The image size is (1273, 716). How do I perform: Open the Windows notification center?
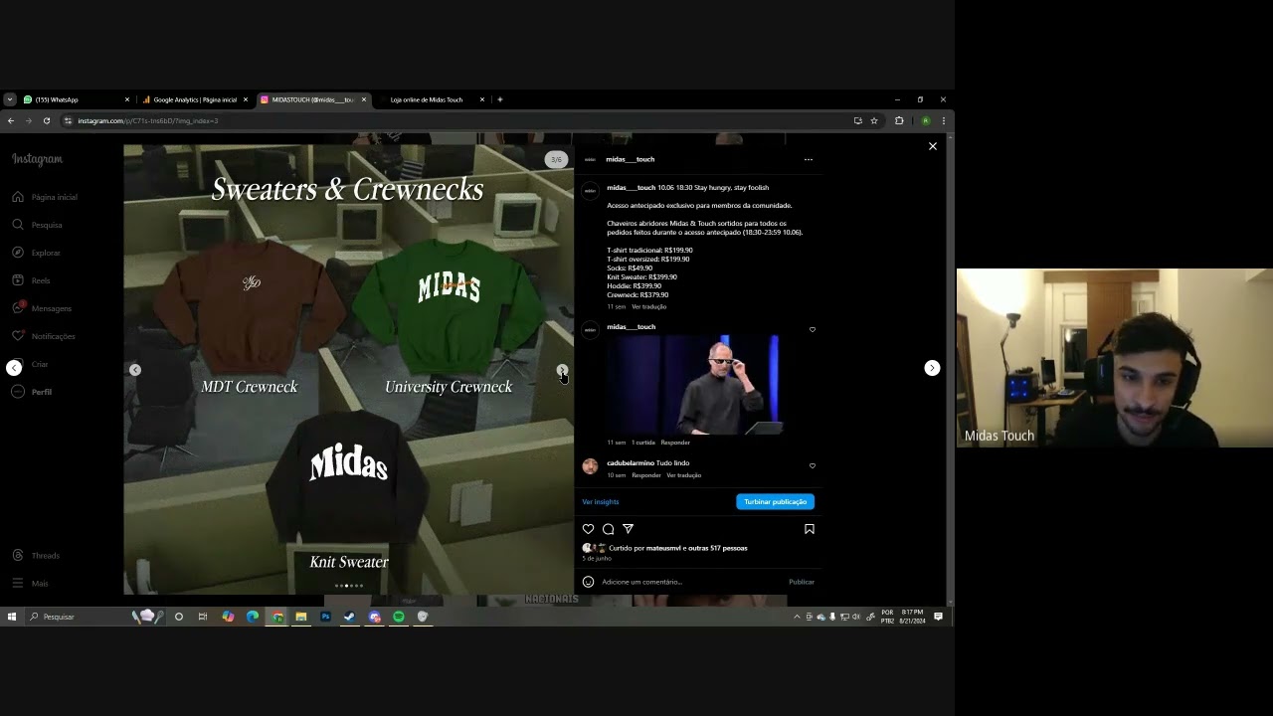pyautogui.click(x=938, y=617)
